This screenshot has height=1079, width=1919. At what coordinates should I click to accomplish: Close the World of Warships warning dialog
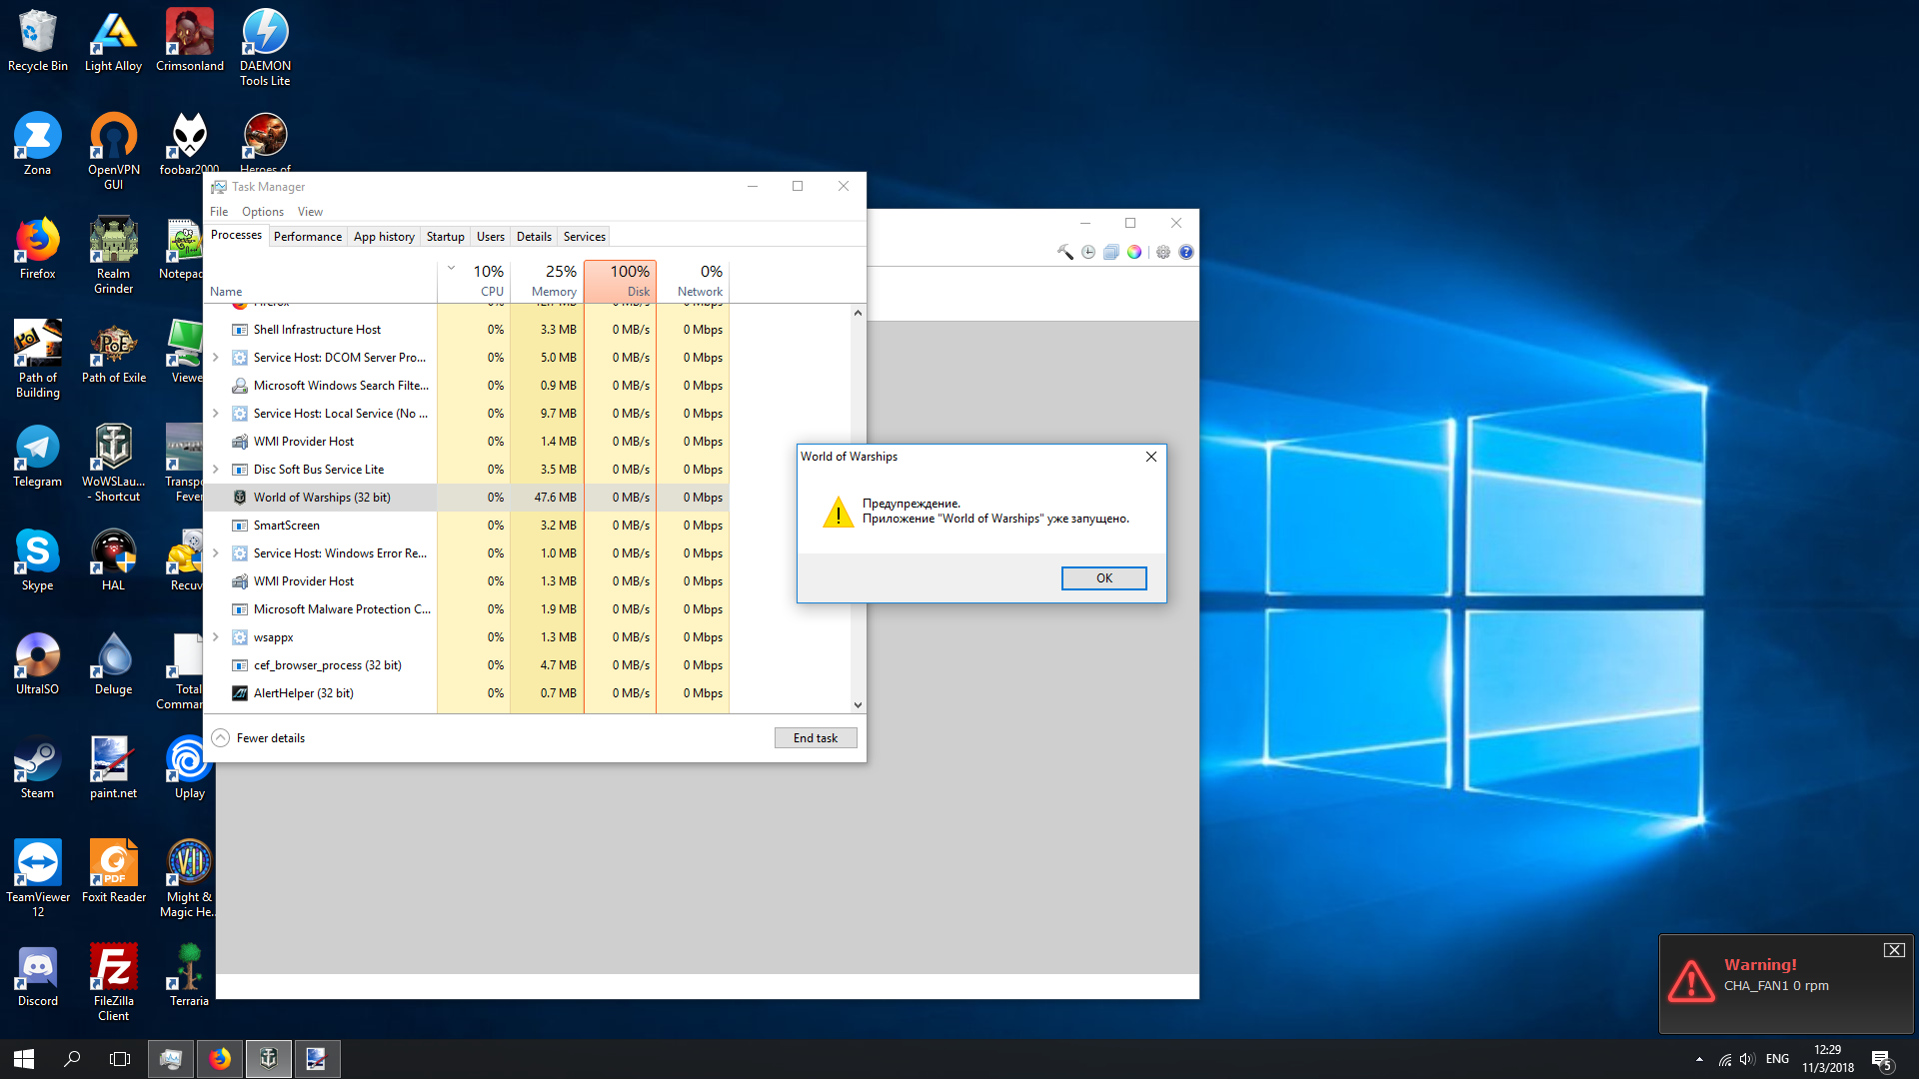(1151, 457)
